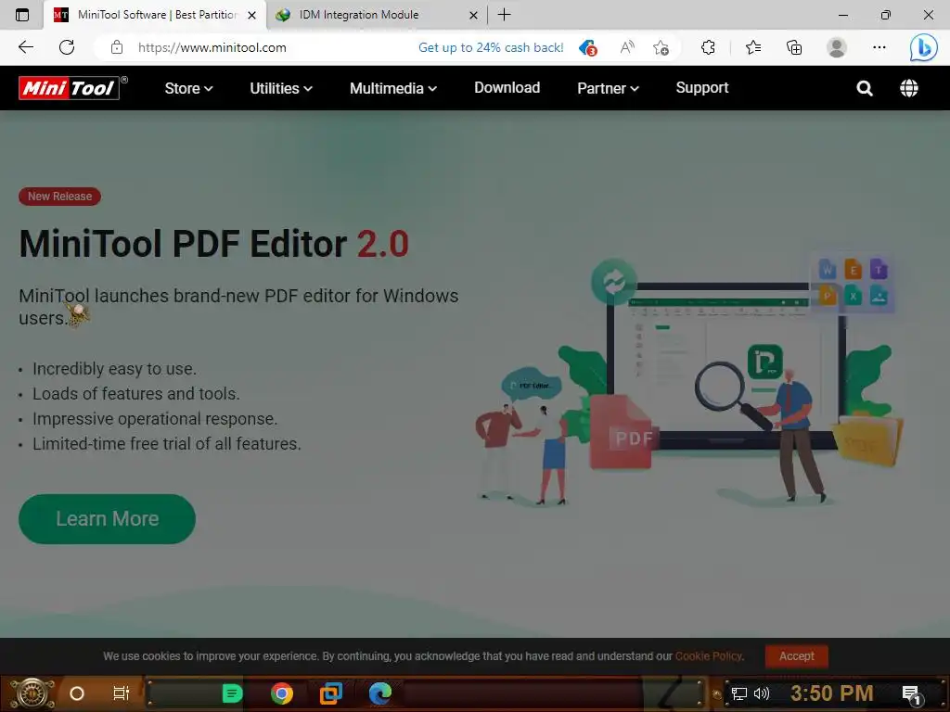The image size is (950, 712).
Task: Open Settings and more ellipsis menu
Action: tap(879, 47)
